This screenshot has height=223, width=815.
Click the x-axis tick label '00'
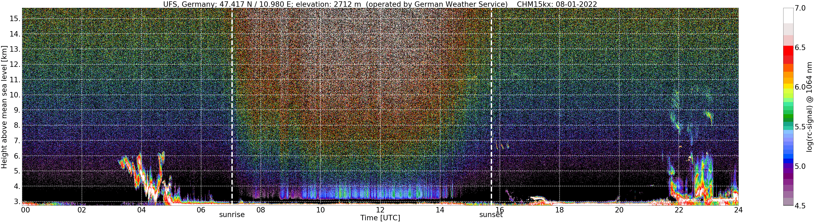click(x=25, y=210)
